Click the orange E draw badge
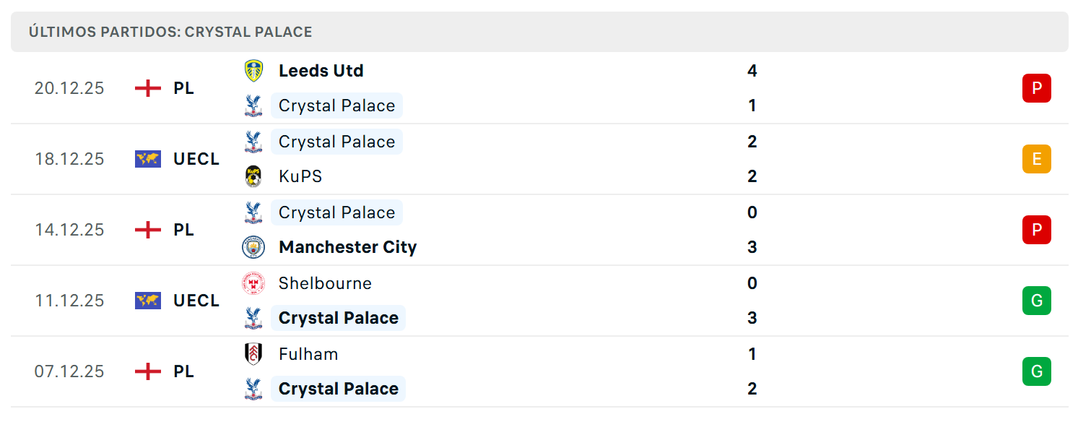1078x422 pixels. pos(1037,159)
